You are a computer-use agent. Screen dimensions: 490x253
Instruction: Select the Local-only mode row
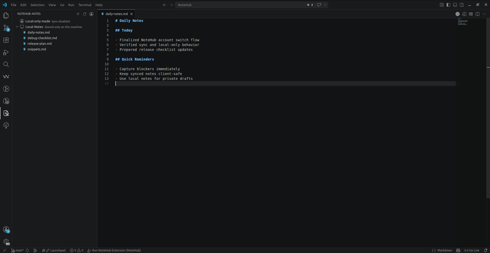[x=55, y=21]
